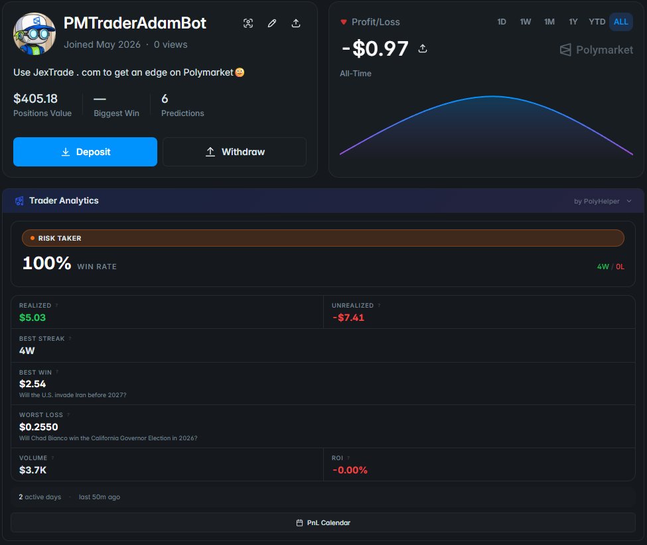Edit profile with the pencil icon
The image size is (647, 545).
272,23
